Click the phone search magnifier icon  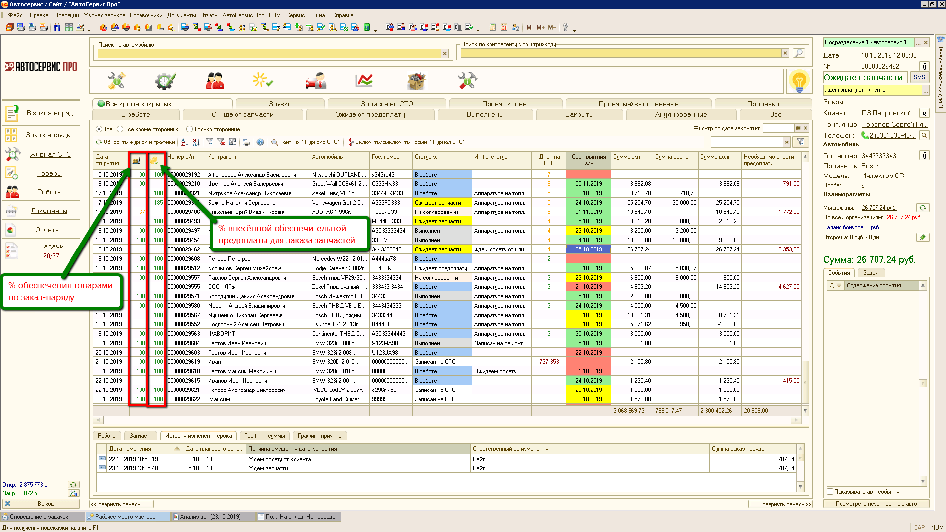tap(924, 135)
